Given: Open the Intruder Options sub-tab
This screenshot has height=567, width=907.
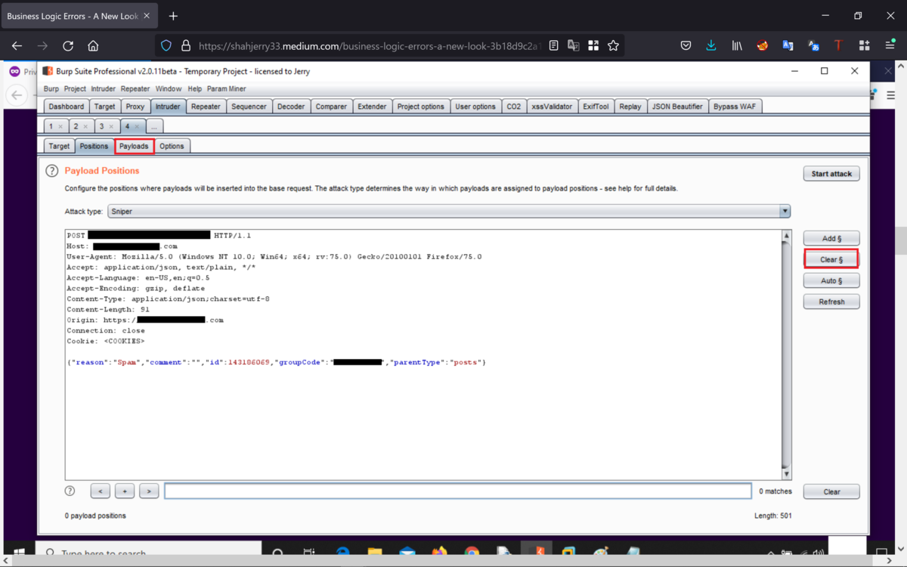Looking at the screenshot, I should pyautogui.click(x=172, y=146).
